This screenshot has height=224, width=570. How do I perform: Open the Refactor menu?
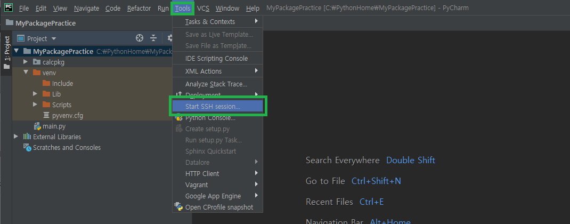139,8
